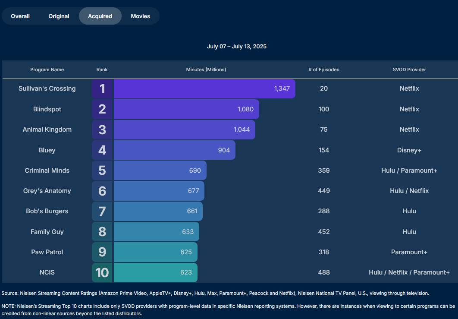Viewport: 458px width, 319px height.
Task: Click the Minutes (Millions) column header
Action: (x=206, y=69)
